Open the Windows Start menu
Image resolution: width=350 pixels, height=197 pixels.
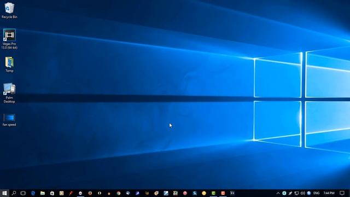[x=4, y=193]
